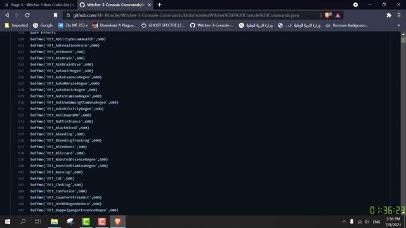
Task: Click the EET_AdrenalineDrain code line
Action: 65,46
